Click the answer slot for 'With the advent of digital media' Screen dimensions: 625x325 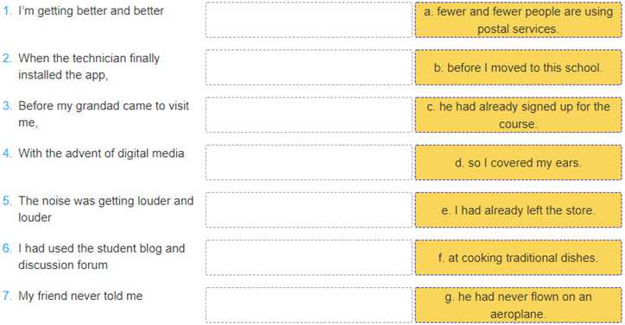pos(309,162)
